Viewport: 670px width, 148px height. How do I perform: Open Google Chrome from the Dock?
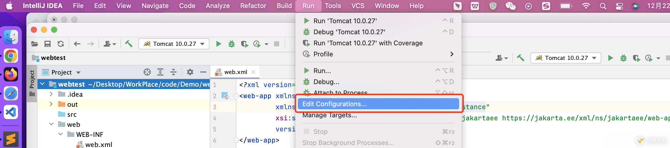coord(11,56)
